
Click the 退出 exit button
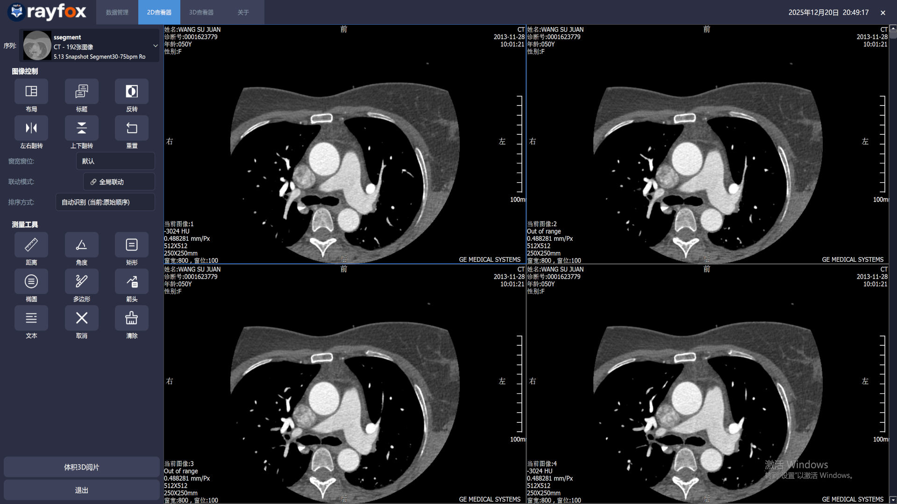click(81, 490)
